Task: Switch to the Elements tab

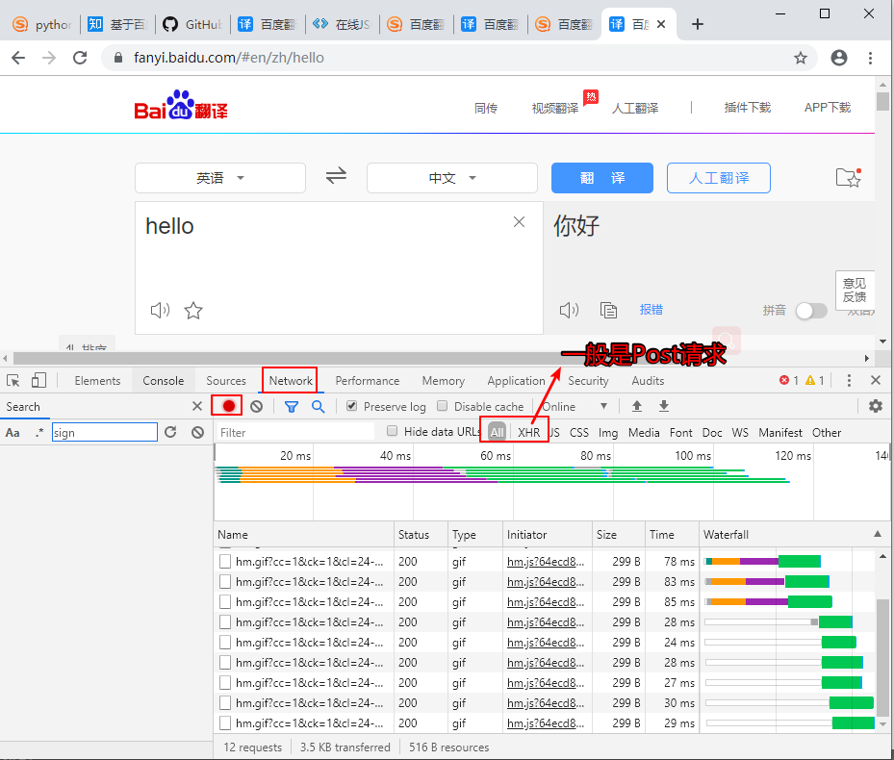Action: (x=97, y=381)
